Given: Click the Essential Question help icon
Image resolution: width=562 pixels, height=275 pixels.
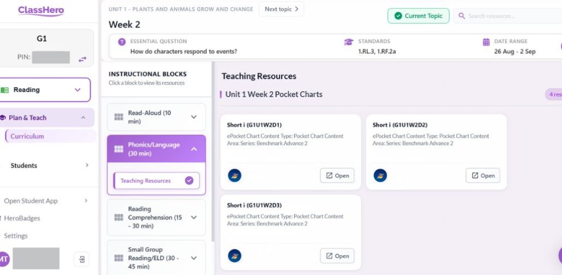Looking at the screenshot, I should tap(122, 42).
